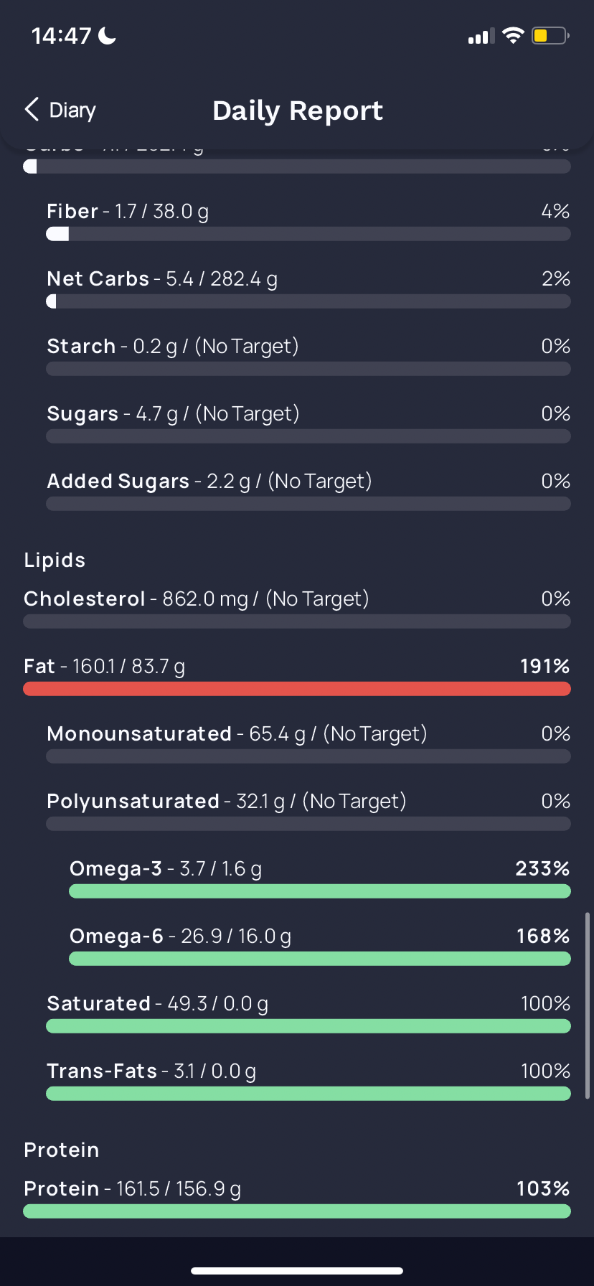The height and width of the screenshot is (1286, 594).
Task: Open the Added Sugars entry
Action: tap(308, 492)
